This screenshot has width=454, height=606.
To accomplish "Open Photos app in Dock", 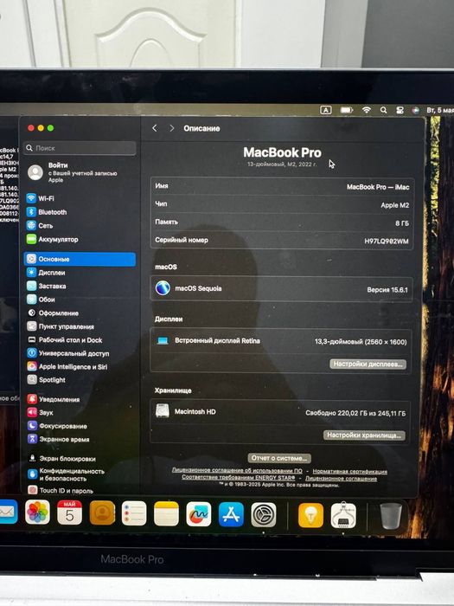I will point(37,513).
